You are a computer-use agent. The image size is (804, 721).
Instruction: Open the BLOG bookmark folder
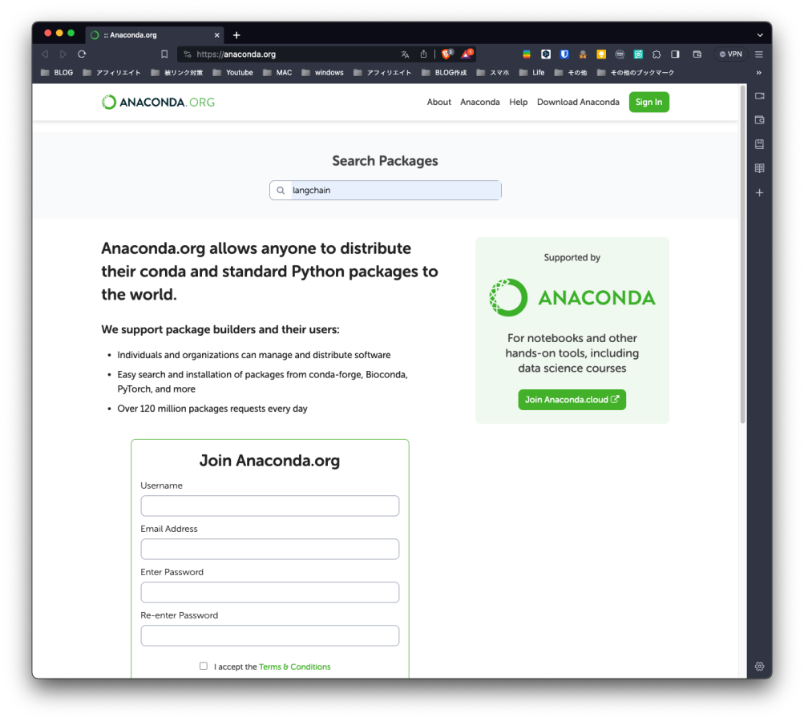tap(57, 73)
